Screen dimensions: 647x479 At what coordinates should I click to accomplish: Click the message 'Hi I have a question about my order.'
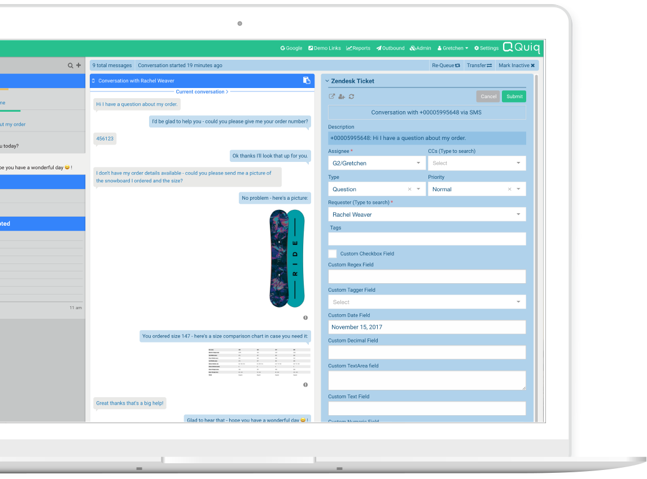(137, 104)
